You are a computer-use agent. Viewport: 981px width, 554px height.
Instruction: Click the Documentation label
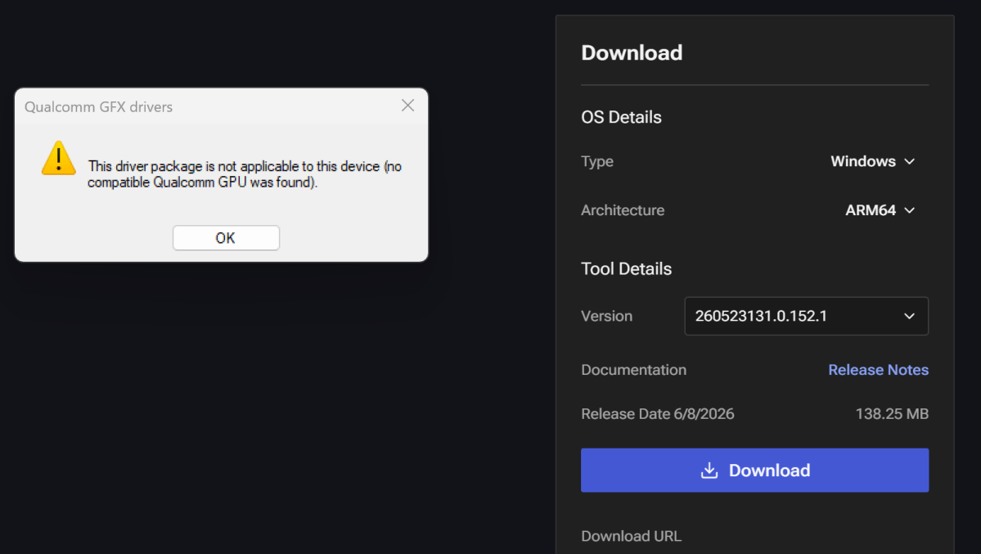coord(634,370)
